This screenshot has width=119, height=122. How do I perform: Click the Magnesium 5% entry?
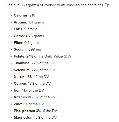(35, 117)
